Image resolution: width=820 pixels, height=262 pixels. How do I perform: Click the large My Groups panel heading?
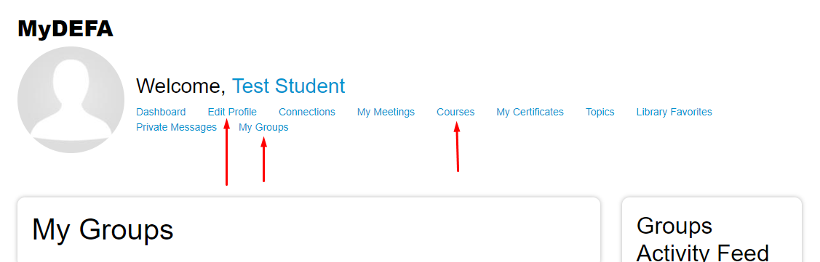(x=103, y=229)
